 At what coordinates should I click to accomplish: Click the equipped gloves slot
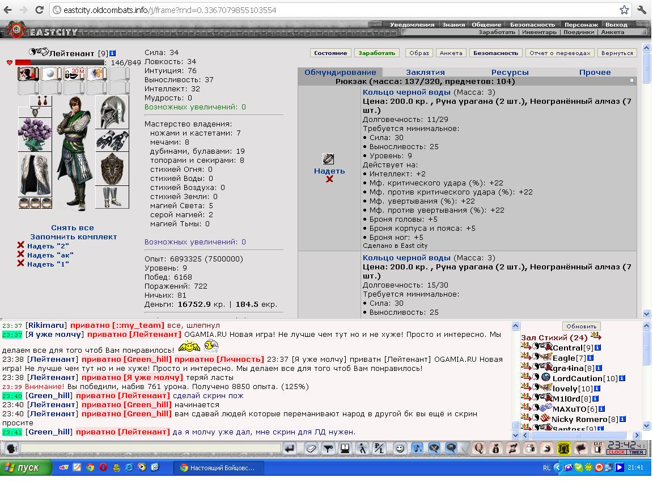[112, 141]
